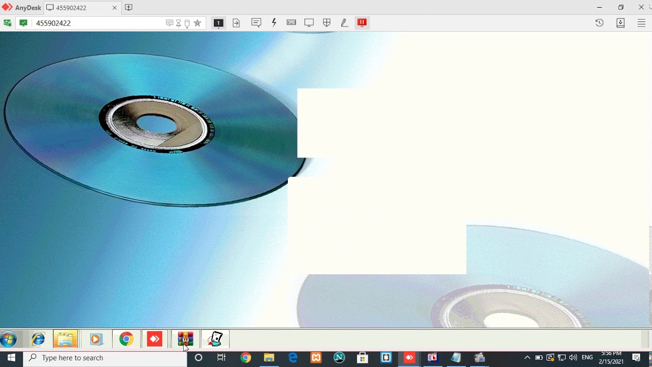Click the secured connection checkmark icon

pyautogui.click(x=23, y=23)
